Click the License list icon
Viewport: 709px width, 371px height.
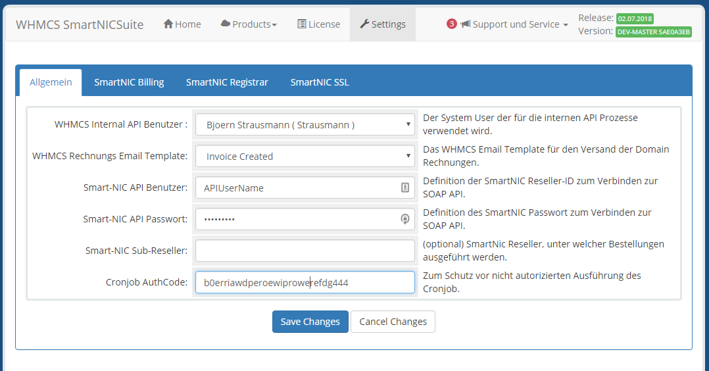[302, 24]
